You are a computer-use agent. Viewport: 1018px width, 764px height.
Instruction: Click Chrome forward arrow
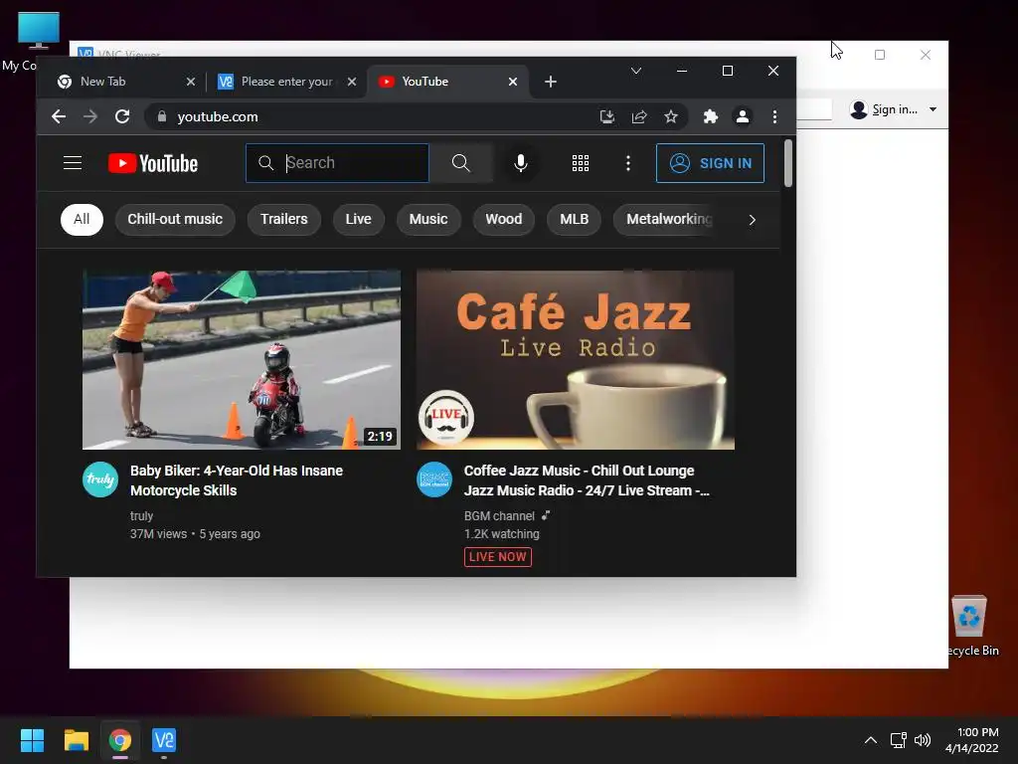90,116
